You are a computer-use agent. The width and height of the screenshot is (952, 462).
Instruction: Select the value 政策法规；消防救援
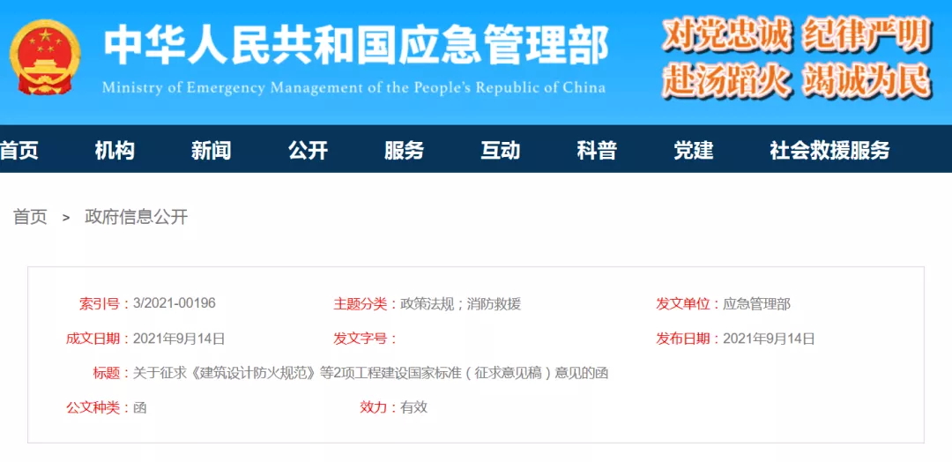461,304
